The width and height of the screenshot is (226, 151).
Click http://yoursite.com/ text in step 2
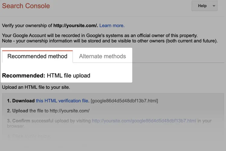click(x=70, y=111)
